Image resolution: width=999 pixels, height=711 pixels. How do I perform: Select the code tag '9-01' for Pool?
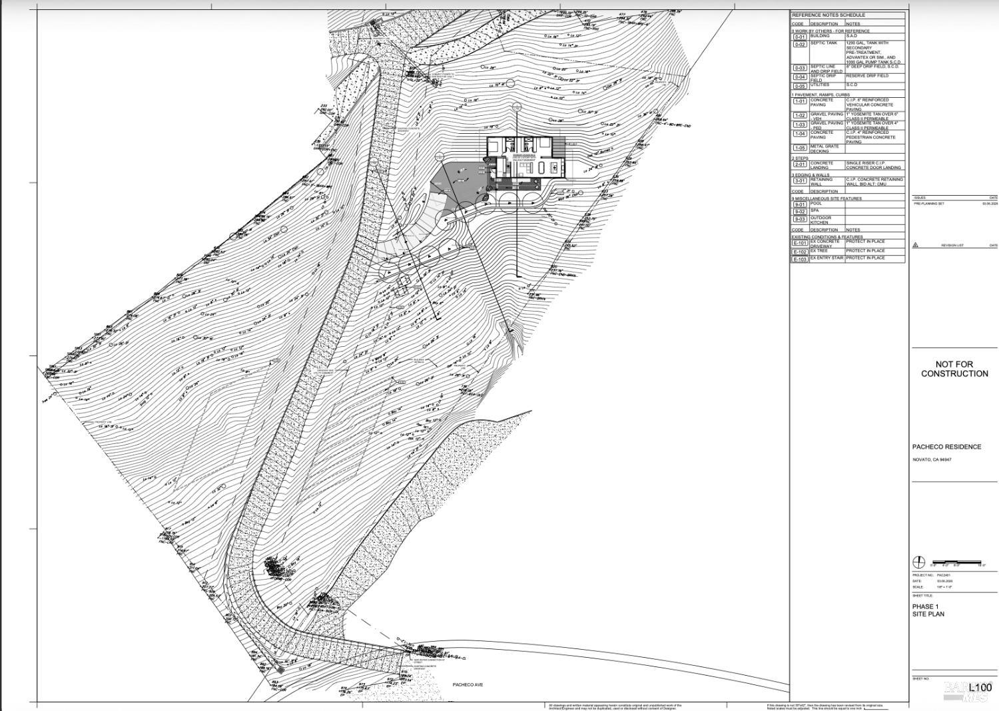(800, 204)
